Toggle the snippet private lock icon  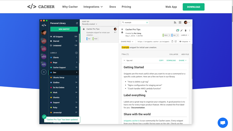[x=122, y=32]
